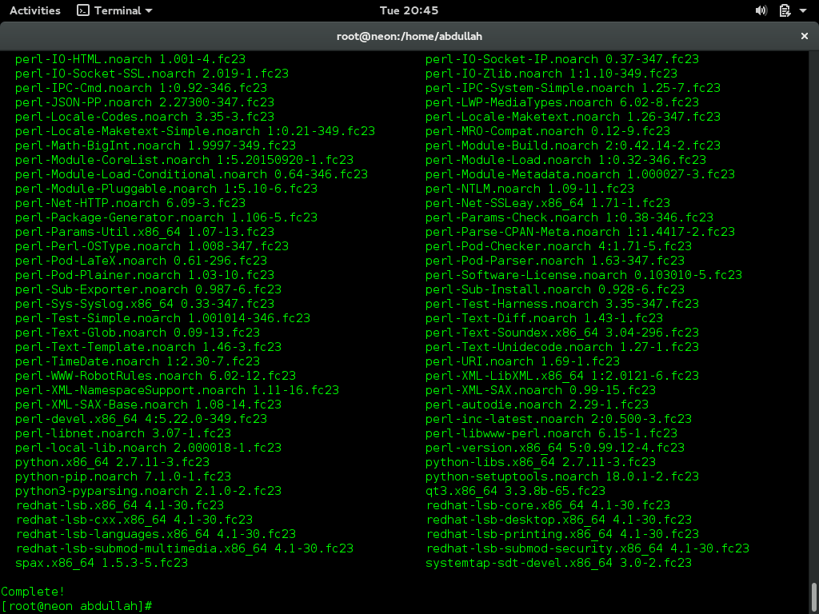Select perl-Module-Load-Conditional.noarch line
The width and height of the screenshot is (819, 614).
point(191,173)
